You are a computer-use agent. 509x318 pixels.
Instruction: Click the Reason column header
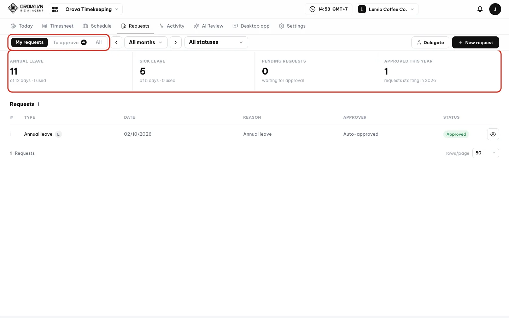(252, 117)
